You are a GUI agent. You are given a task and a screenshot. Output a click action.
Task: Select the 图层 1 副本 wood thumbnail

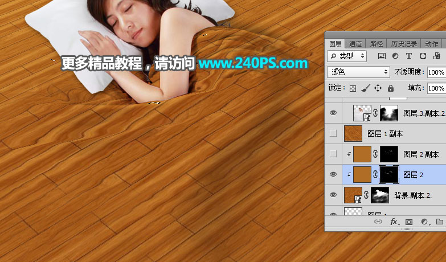pos(353,133)
